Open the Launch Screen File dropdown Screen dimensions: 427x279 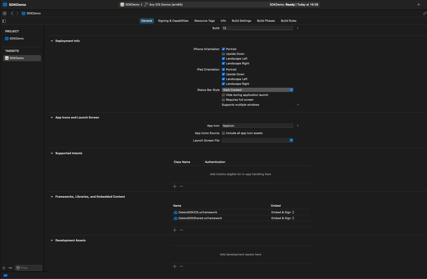pos(257,140)
